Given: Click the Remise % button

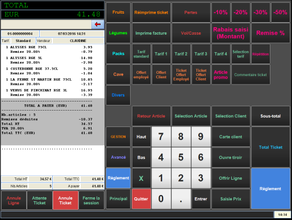Looking at the screenshot, I should pos(270,33).
